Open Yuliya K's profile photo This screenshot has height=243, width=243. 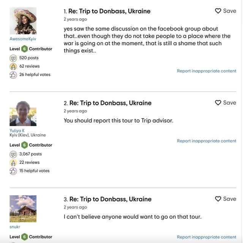[x=23, y=113]
